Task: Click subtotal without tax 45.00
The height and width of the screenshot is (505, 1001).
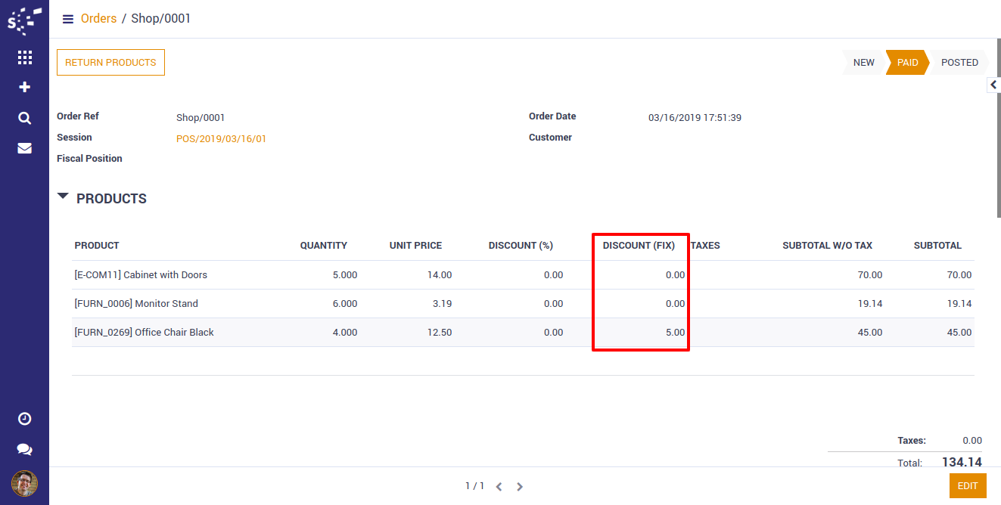Action: click(x=869, y=333)
